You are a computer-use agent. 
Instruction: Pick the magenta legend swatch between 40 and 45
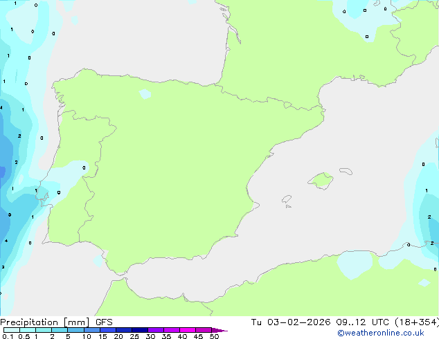(x=188, y=330)
